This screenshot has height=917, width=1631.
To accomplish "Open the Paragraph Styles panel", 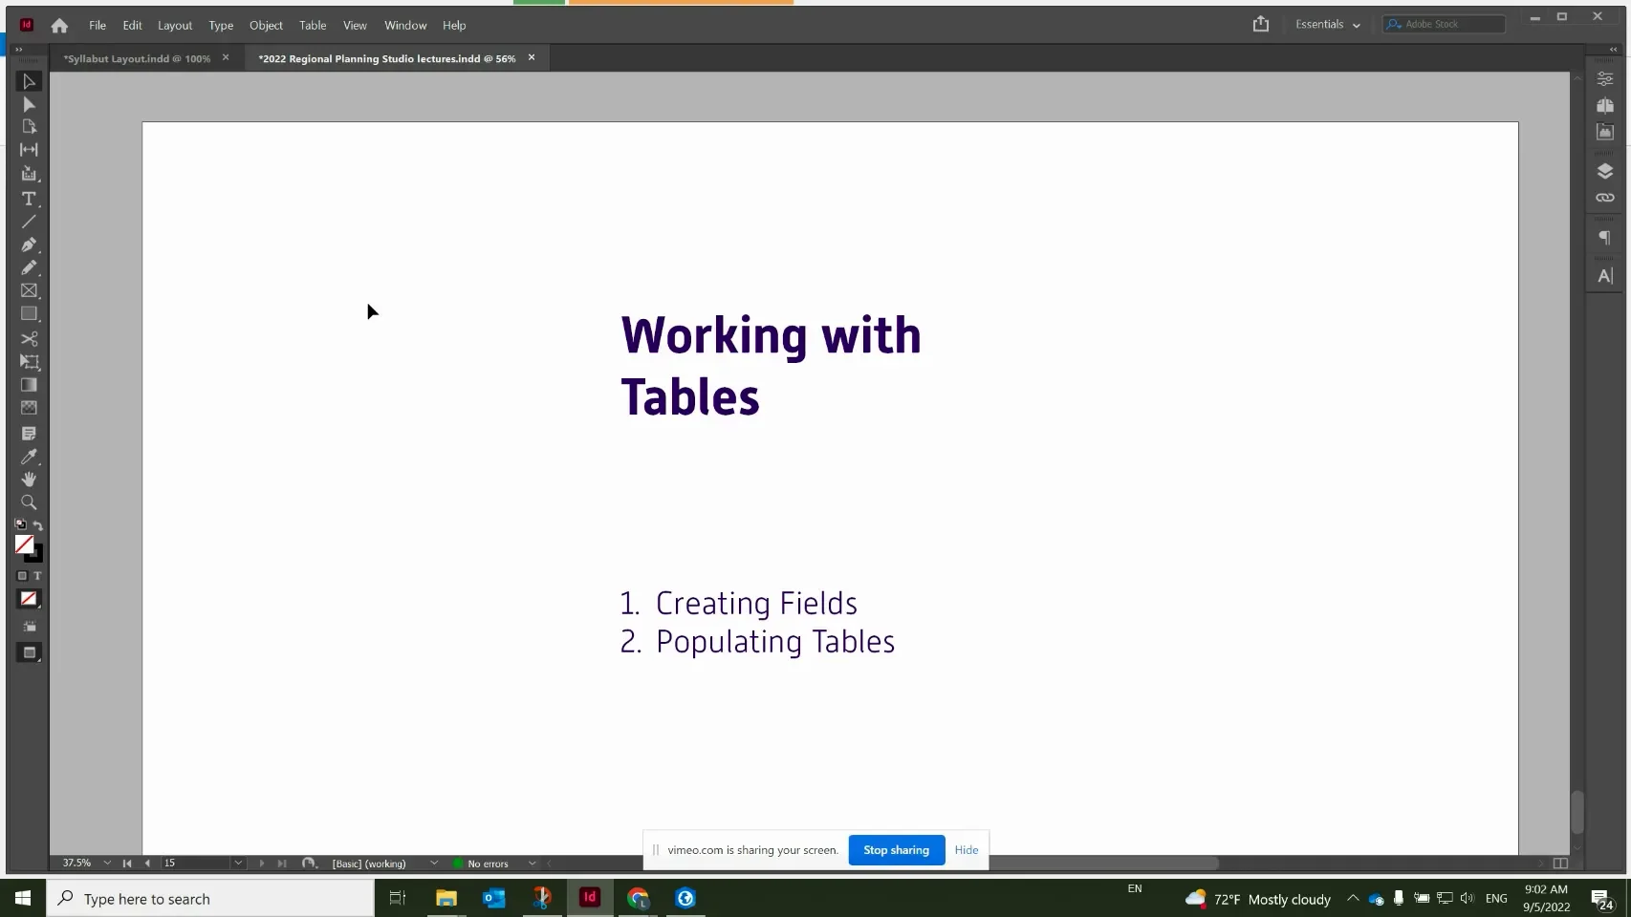I will coord(1605,237).
